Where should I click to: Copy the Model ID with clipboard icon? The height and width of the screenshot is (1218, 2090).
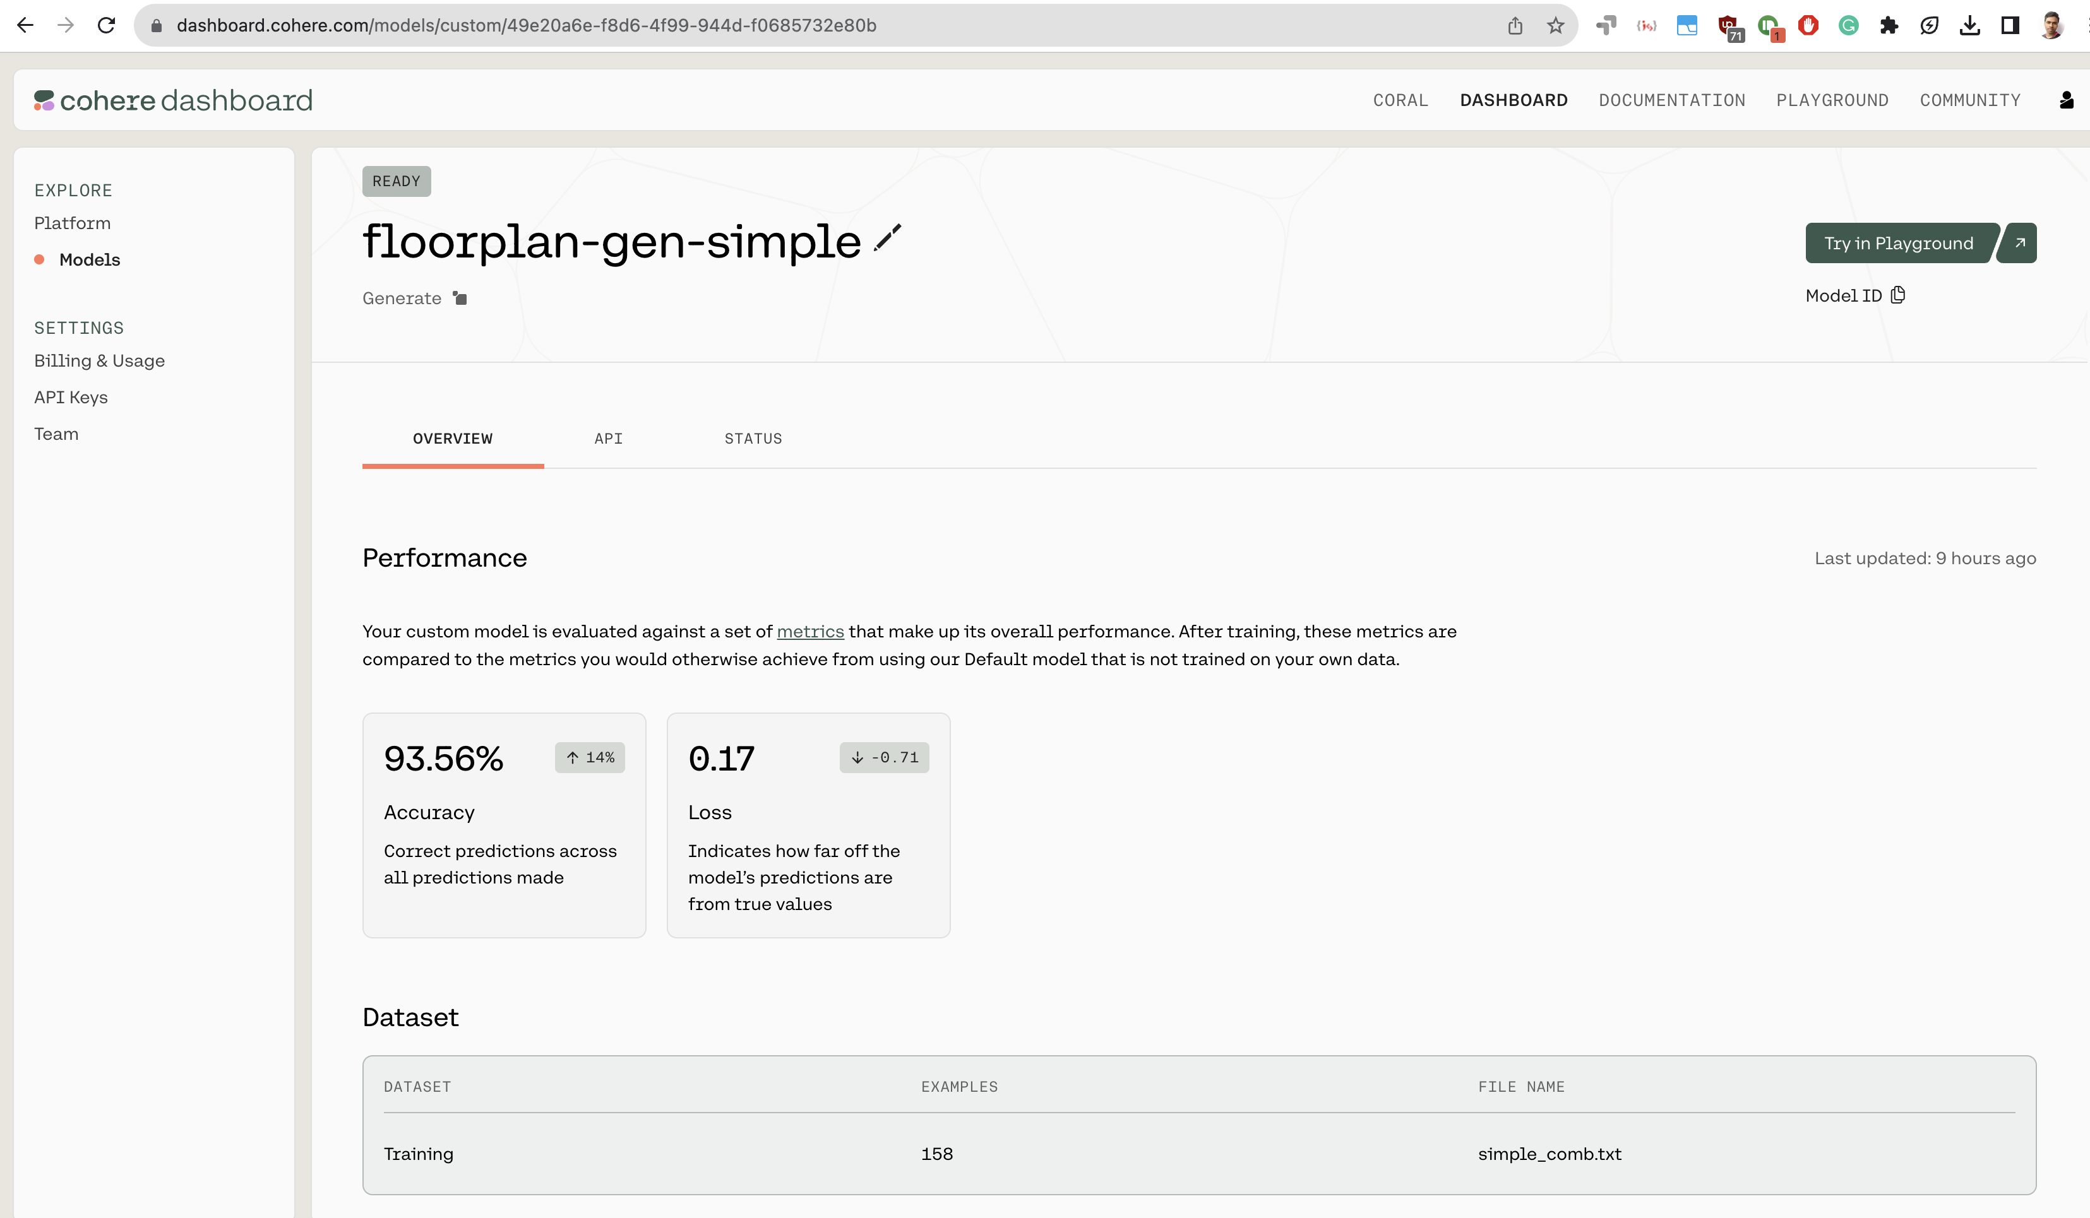tap(1897, 295)
